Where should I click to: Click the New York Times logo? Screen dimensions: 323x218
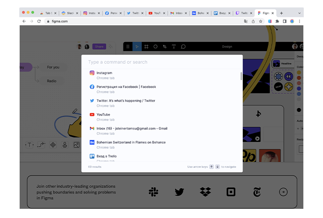[x=257, y=192]
